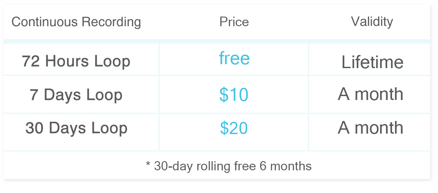Click the Price column header
Image resolution: width=438 pixels, height=193 pixels.
pos(234,22)
